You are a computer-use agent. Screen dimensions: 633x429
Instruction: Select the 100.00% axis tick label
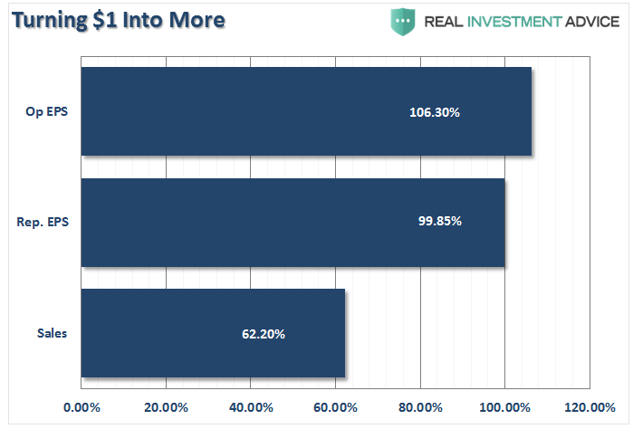point(504,406)
